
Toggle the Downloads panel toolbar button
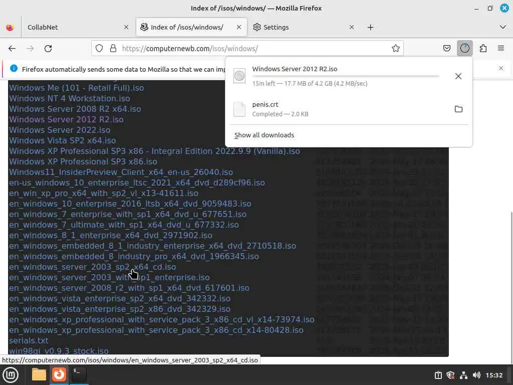point(464,49)
